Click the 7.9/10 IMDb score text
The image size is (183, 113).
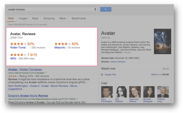point(32,55)
